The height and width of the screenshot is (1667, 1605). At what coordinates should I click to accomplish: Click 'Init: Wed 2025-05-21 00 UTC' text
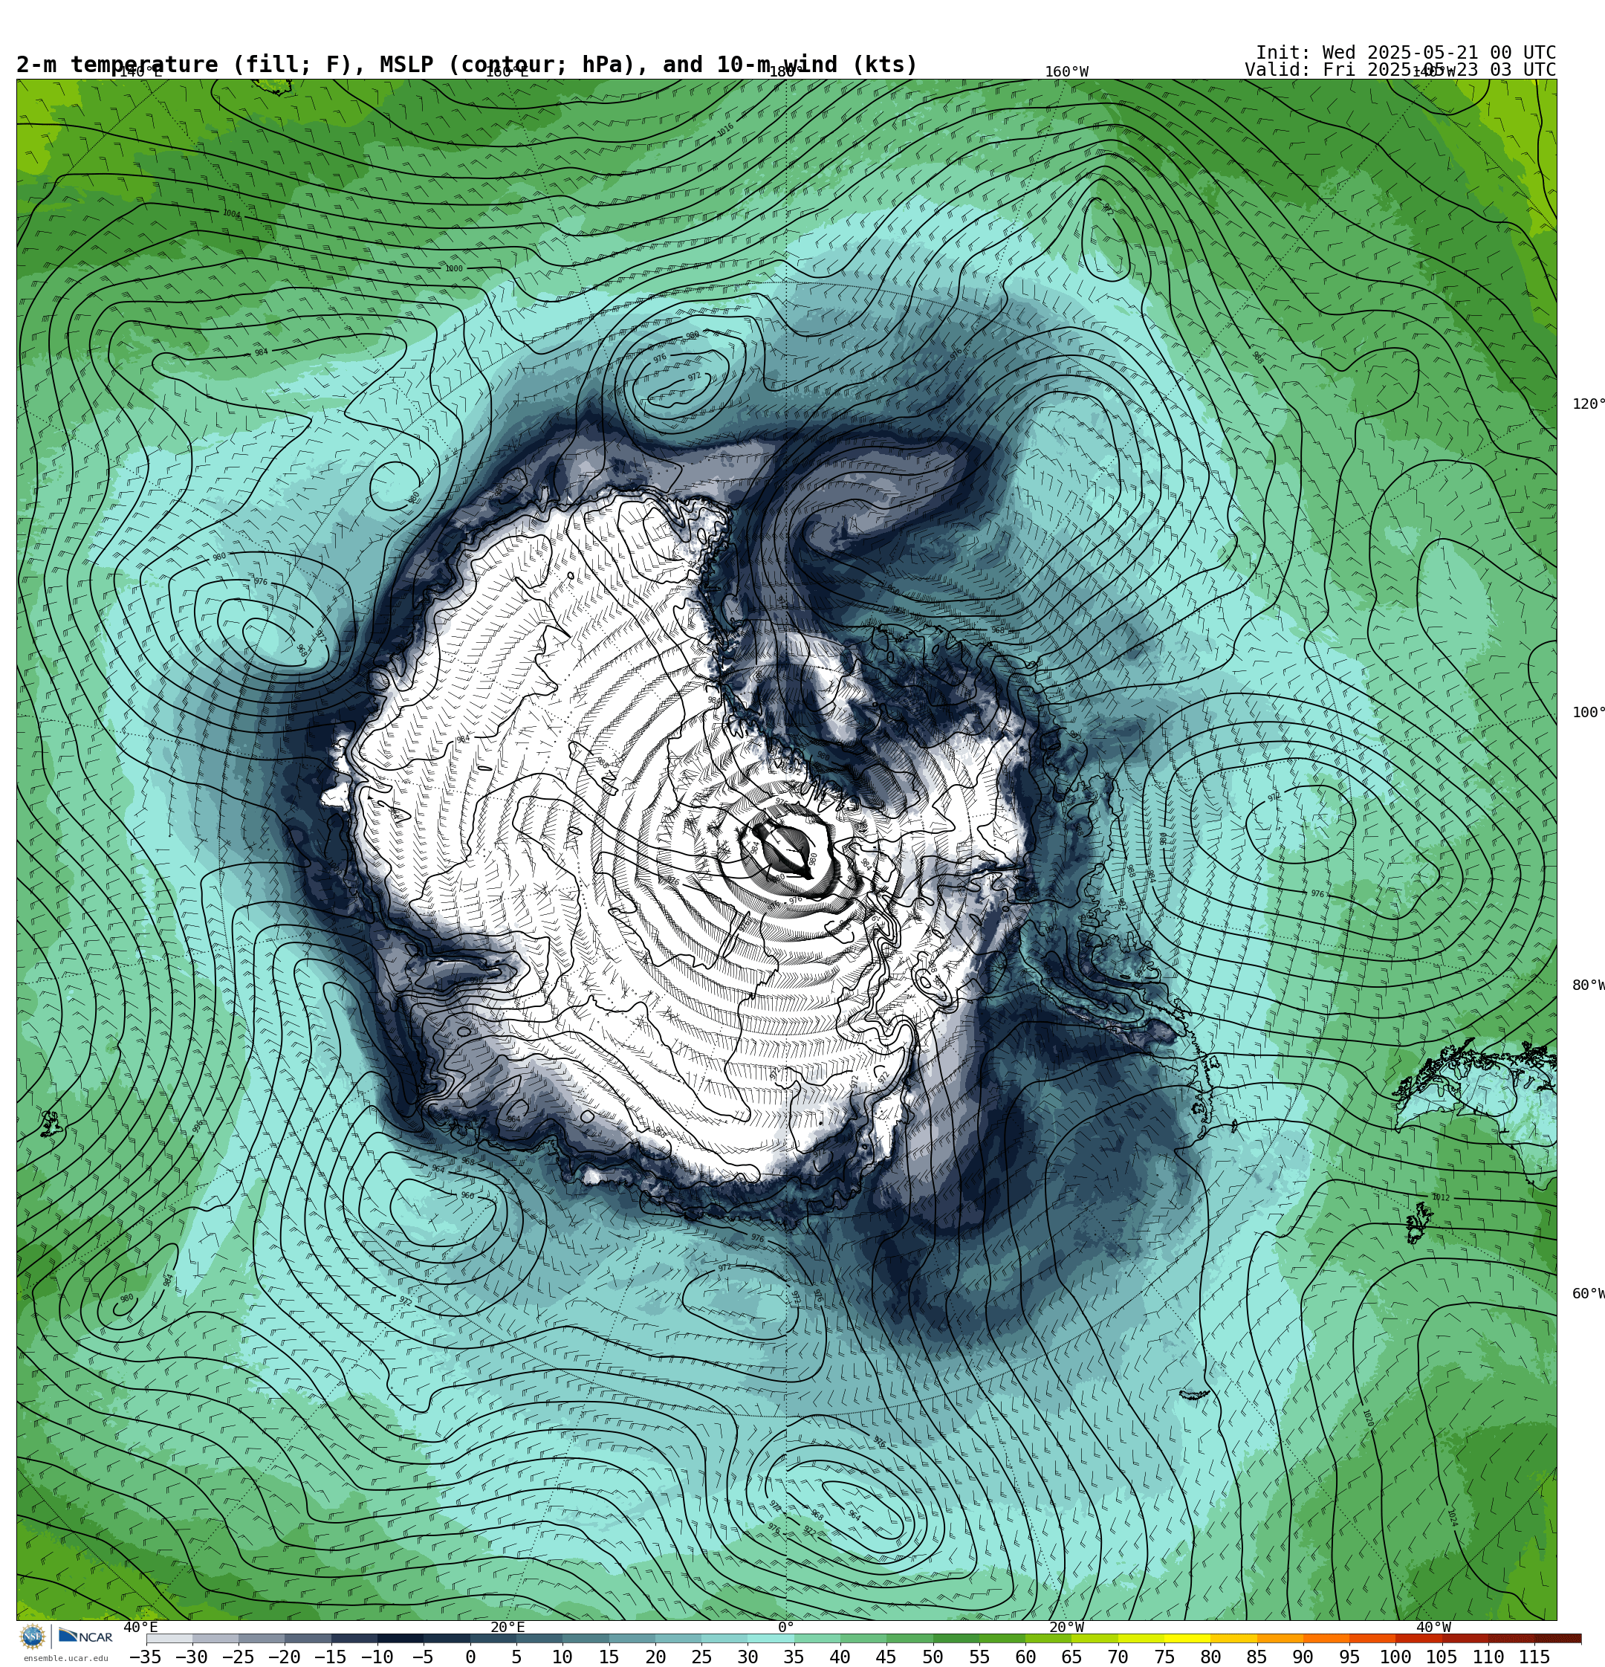pos(1405,53)
